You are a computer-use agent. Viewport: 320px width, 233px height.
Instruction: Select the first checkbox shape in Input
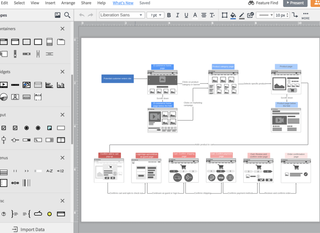click(4, 128)
